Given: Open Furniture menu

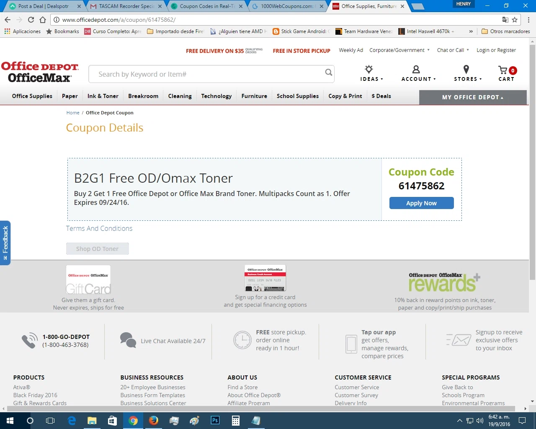Looking at the screenshot, I should click(x=254, y=96).
